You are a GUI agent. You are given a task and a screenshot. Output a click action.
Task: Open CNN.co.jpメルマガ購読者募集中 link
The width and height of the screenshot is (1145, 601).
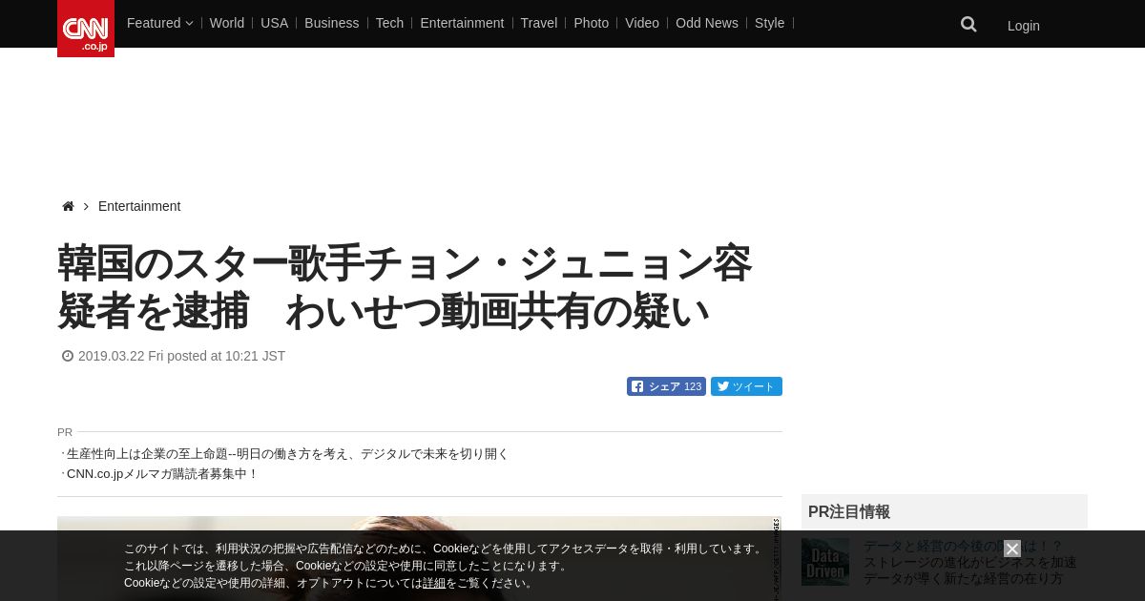click(x=162, y=474)
